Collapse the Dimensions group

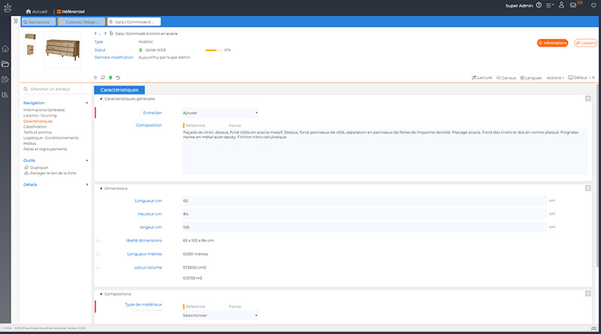pos(101,188)
